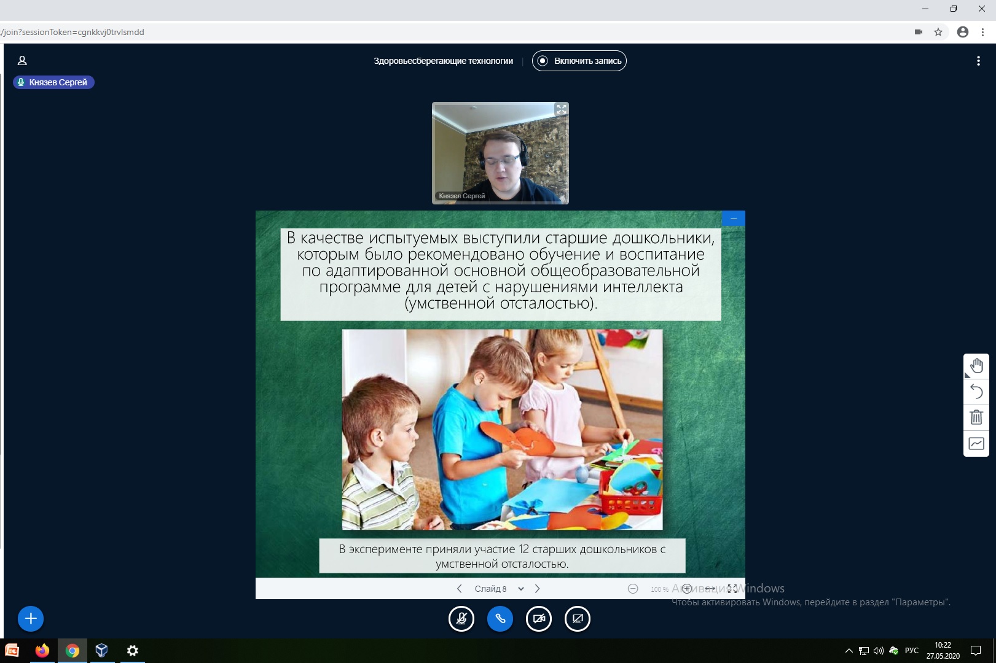Hide the presentation with minimize button
The width and height of the screenshot is (996, 663).
click(x=734, y=219)
